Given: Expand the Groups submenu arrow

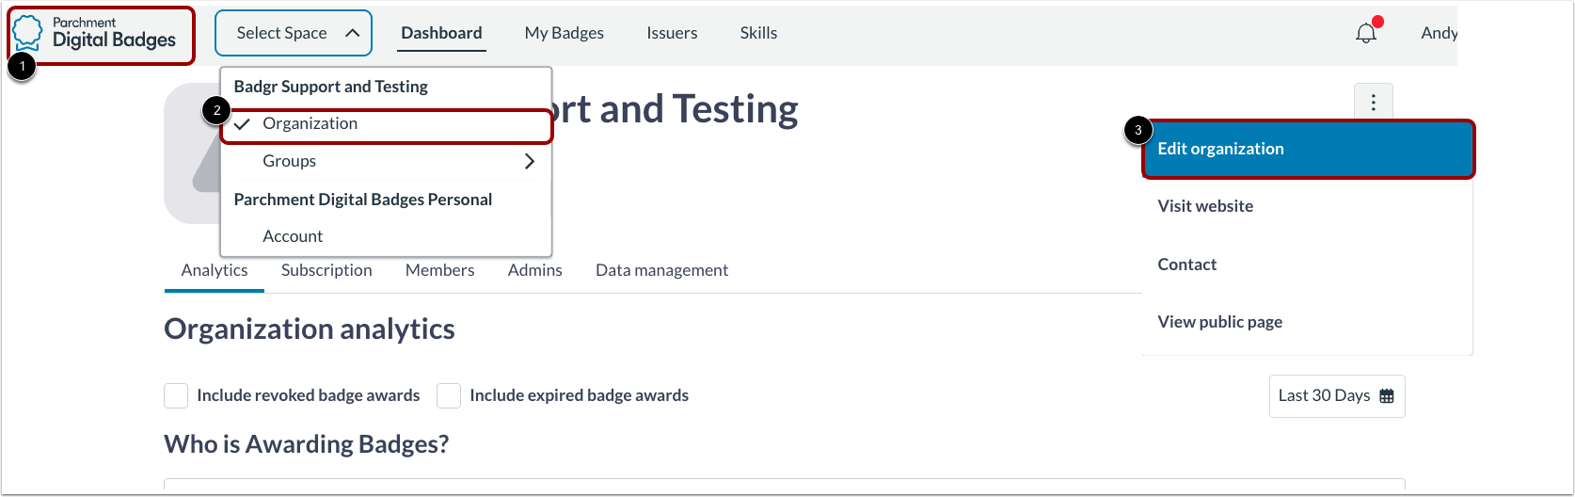Looking at the screenshot, I should (529, 161).
